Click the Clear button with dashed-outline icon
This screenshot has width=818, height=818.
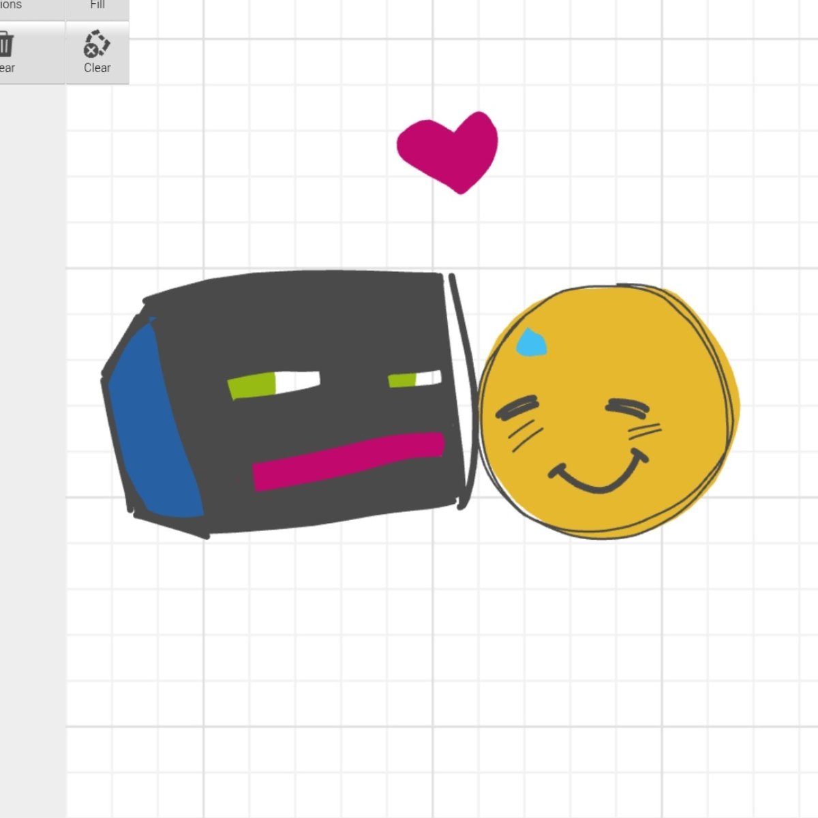click(97, 53)
